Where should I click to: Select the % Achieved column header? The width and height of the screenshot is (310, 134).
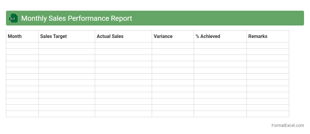coord(220,36)
